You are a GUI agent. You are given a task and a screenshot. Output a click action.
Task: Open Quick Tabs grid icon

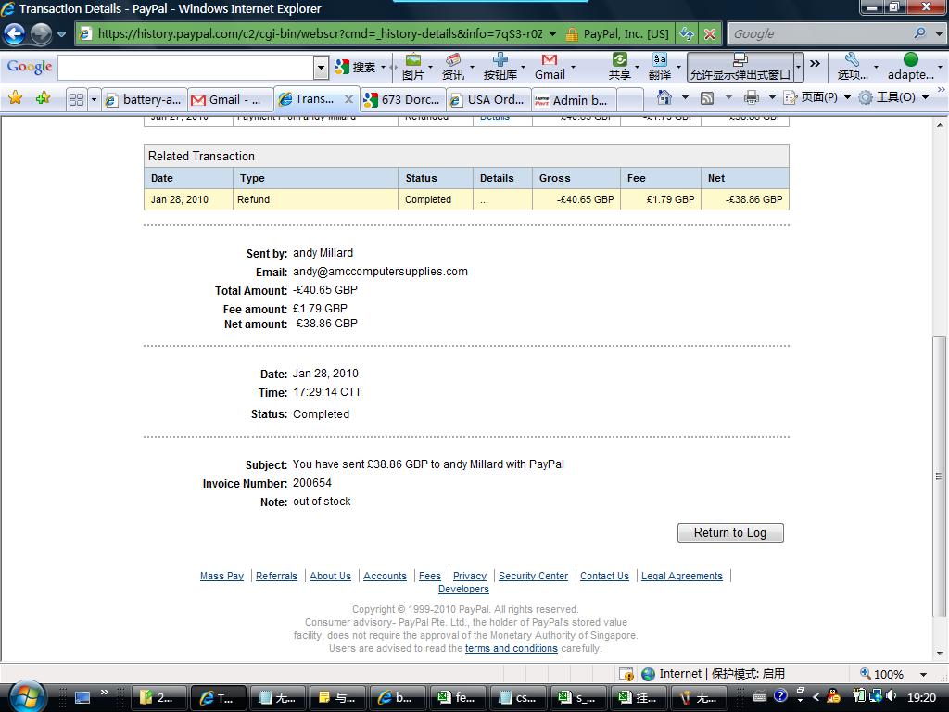[76, 99]
